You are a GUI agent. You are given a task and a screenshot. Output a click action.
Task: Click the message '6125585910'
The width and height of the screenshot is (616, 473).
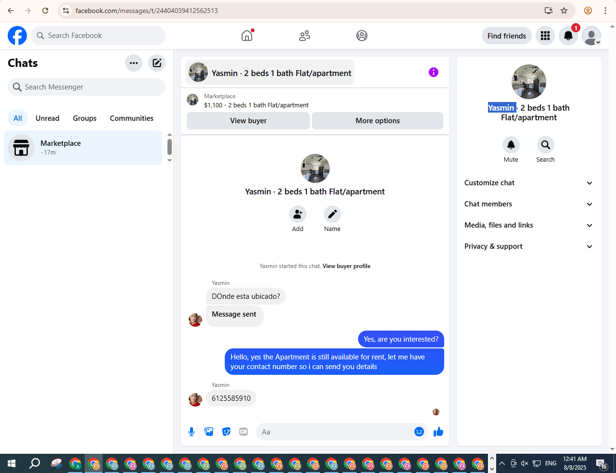231,398
